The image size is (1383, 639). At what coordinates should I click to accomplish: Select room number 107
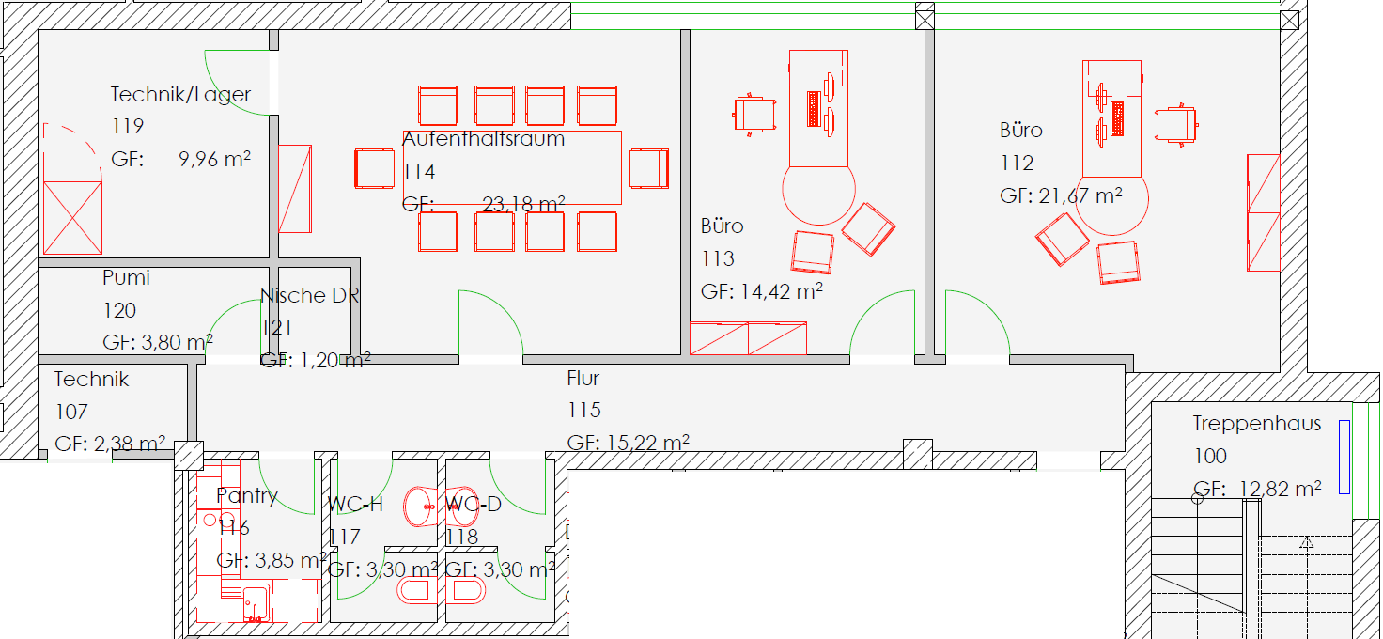tap(71, 412)
